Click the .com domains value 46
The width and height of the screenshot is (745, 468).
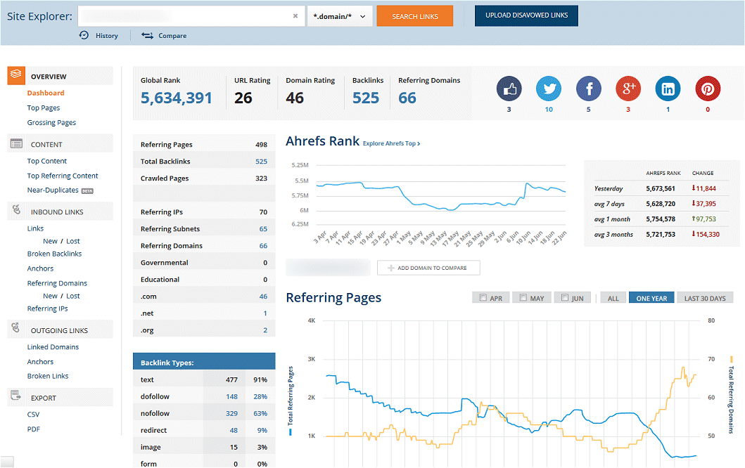coord(263,296)
